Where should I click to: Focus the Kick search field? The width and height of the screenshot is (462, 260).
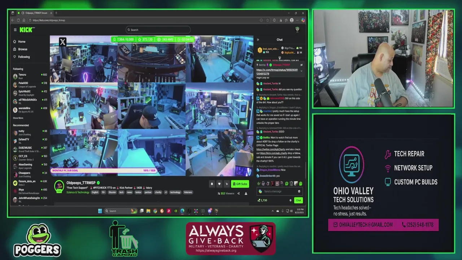tap(158, 30)
